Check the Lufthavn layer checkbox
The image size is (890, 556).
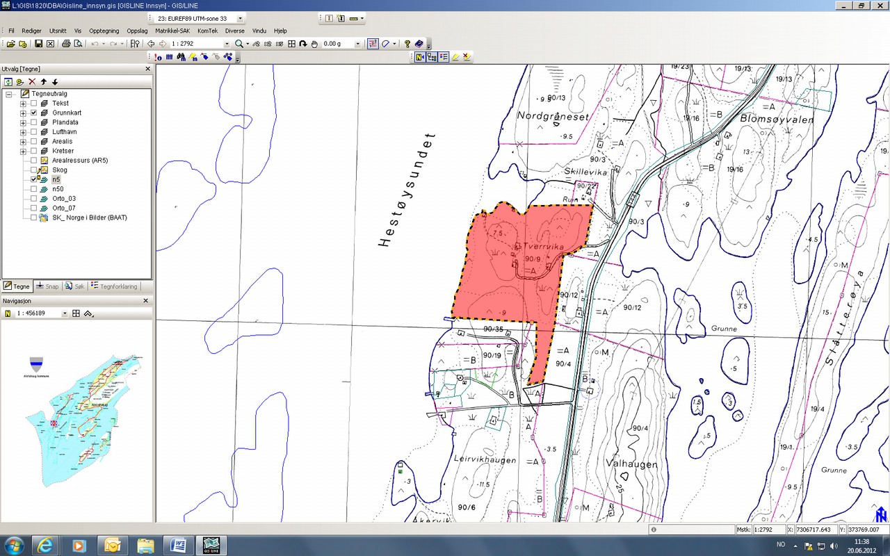click(33, 132)
